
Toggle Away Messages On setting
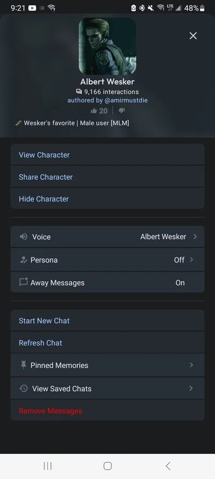tap(180, 283)
